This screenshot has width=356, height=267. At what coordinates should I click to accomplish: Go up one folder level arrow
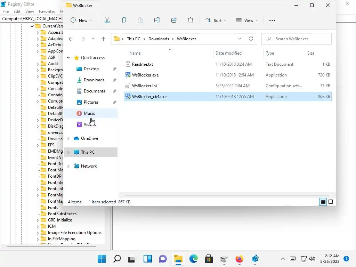pos(103,39)
